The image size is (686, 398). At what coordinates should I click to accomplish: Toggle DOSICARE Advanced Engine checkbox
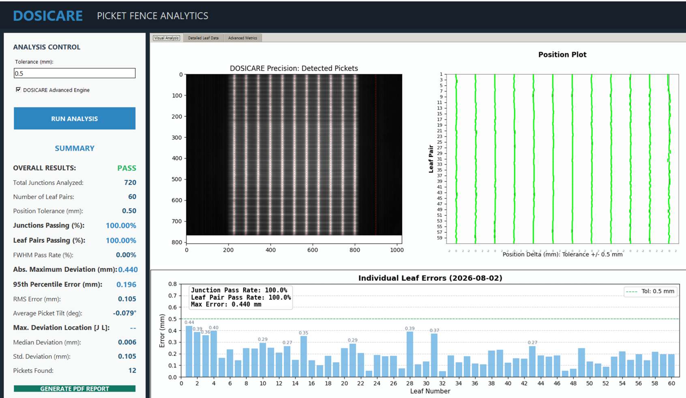18,90
